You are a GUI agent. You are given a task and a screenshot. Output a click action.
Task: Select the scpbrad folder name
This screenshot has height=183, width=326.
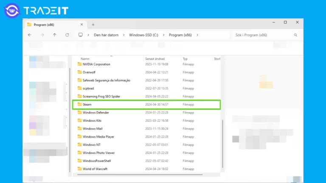pos(88,89)
